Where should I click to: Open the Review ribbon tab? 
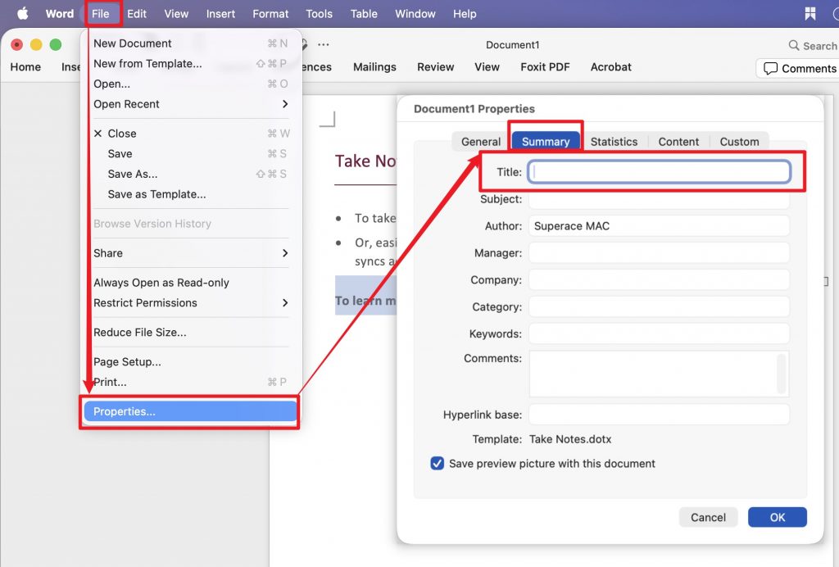click(x=436, y=67)
